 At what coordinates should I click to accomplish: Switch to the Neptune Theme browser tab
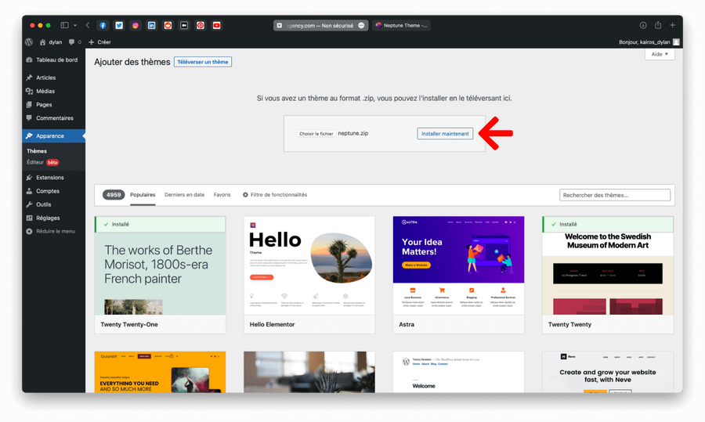coord(401,26)
